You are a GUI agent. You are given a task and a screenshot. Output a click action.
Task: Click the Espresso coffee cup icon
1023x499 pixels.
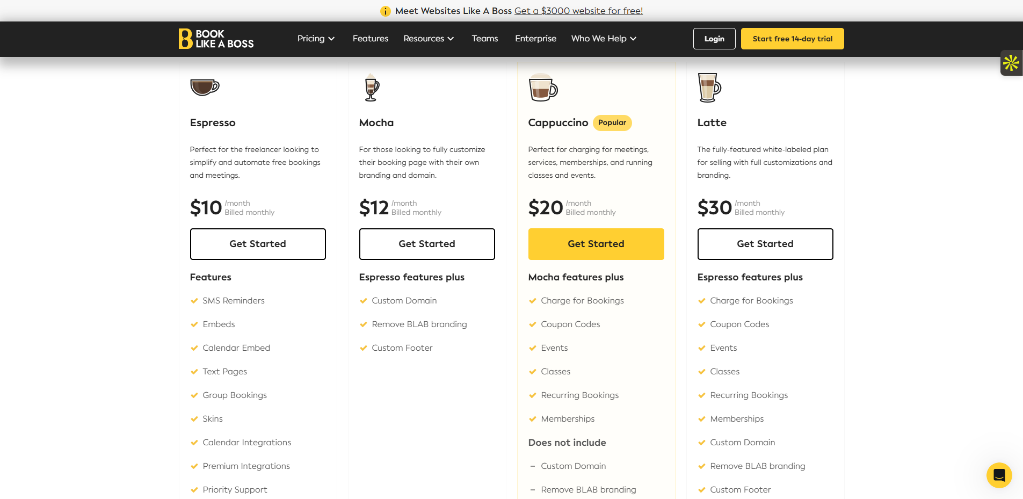tap(205, 86)
